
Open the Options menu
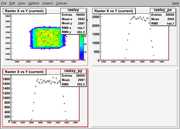[34, 3]
